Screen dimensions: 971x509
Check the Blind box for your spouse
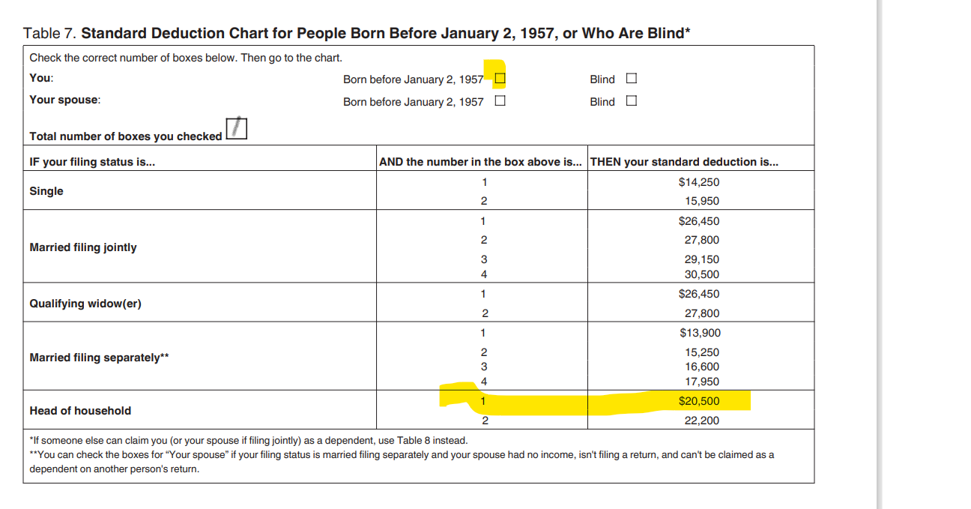632,100
